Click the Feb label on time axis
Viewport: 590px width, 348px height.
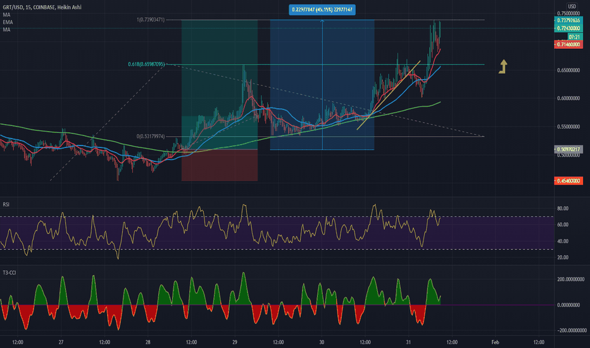(495, 342)
